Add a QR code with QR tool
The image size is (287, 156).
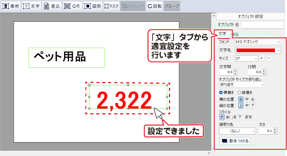pyautogui.click(x=72, y=6)
